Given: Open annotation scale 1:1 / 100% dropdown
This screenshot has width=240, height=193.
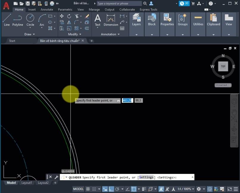Looking at the screenshot, I should [x=186, y=189].
